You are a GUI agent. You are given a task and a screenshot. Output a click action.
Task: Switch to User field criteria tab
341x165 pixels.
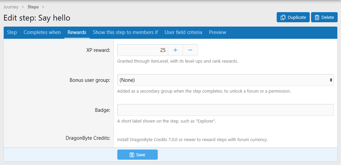coord(183,32)
